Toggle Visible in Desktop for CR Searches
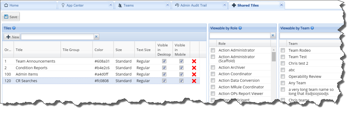Image resolution: width=352 pixels, height=113 pixels. 164,81
